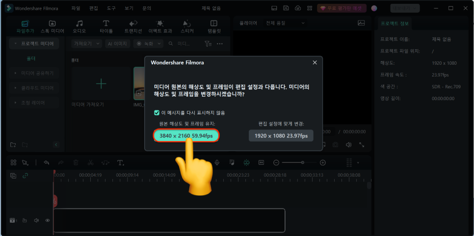The width and height of the screenshot is (474, 236).
Task: Click the media filter sort icon
Action: coord(208,44)
